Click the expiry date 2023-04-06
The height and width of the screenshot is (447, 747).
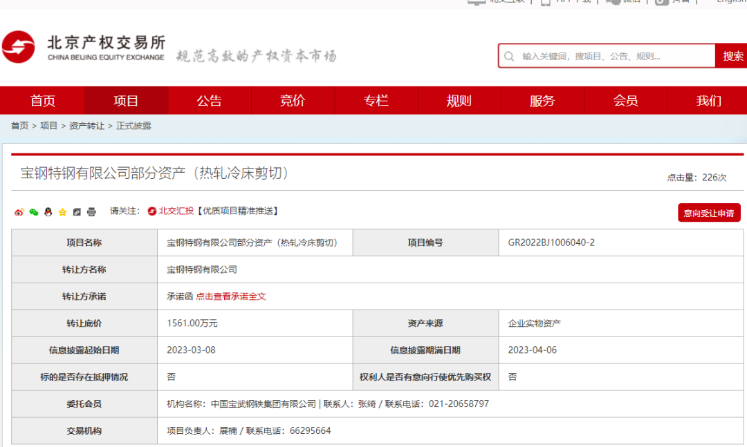point(532,350)
